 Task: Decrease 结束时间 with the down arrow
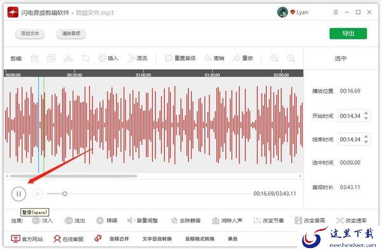(x=366, y=142)
